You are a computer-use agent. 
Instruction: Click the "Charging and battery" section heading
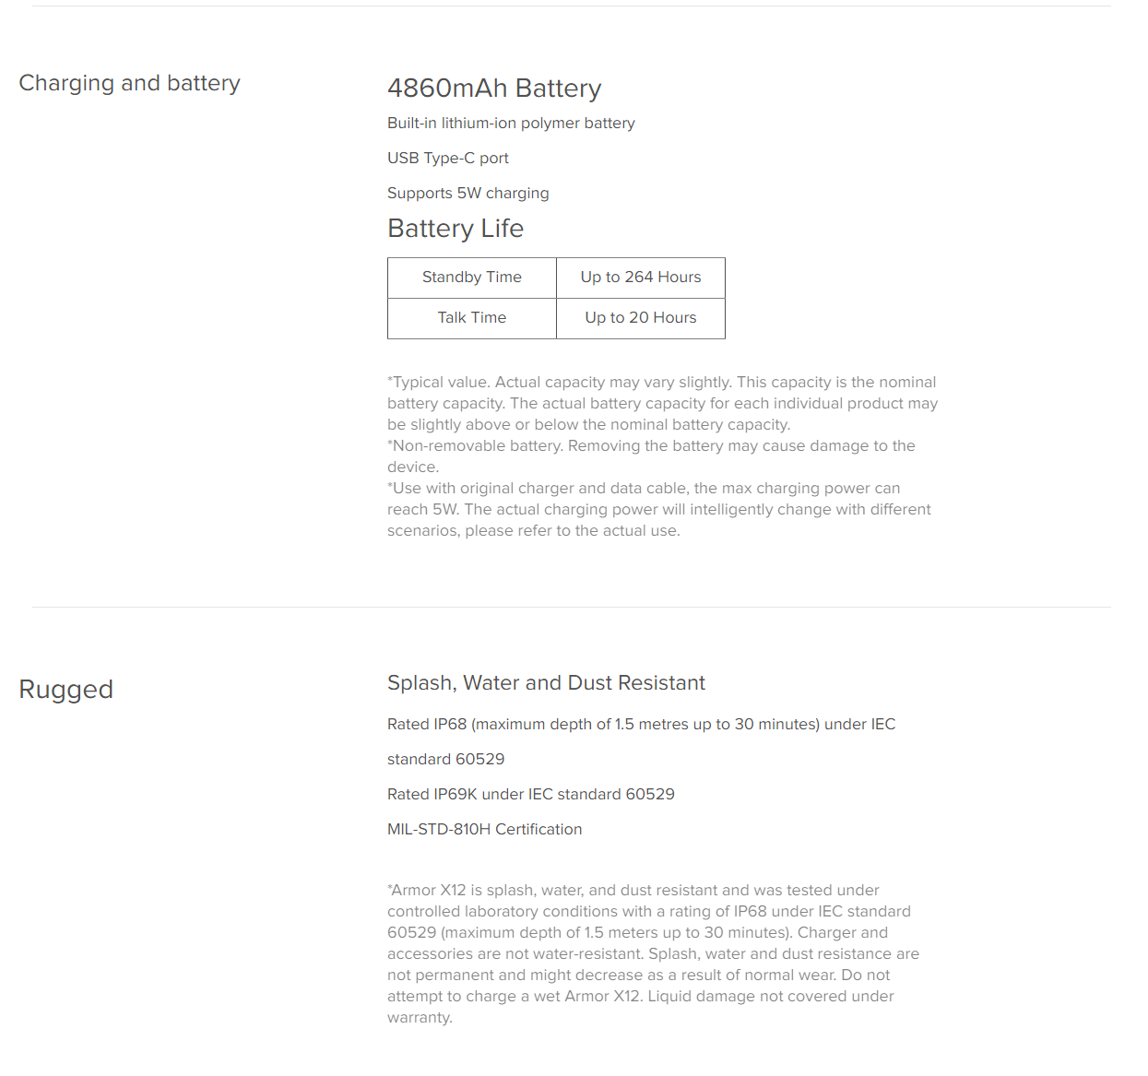pos(129,83)
